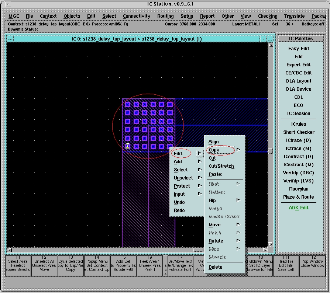
Task: Expand the Rotate submenu arrow
Action: 238,241
